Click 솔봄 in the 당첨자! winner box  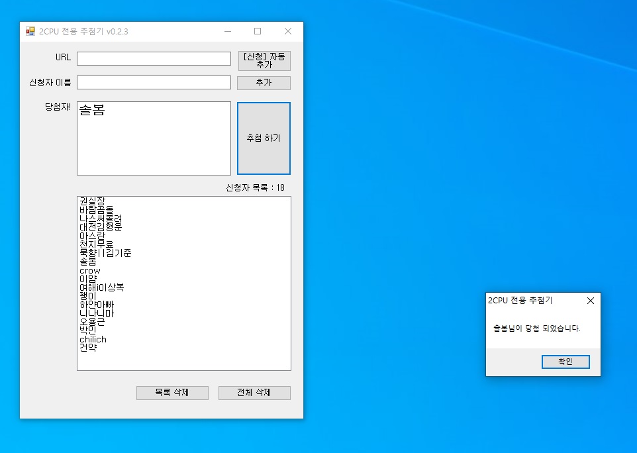click(x=92, y=110)
